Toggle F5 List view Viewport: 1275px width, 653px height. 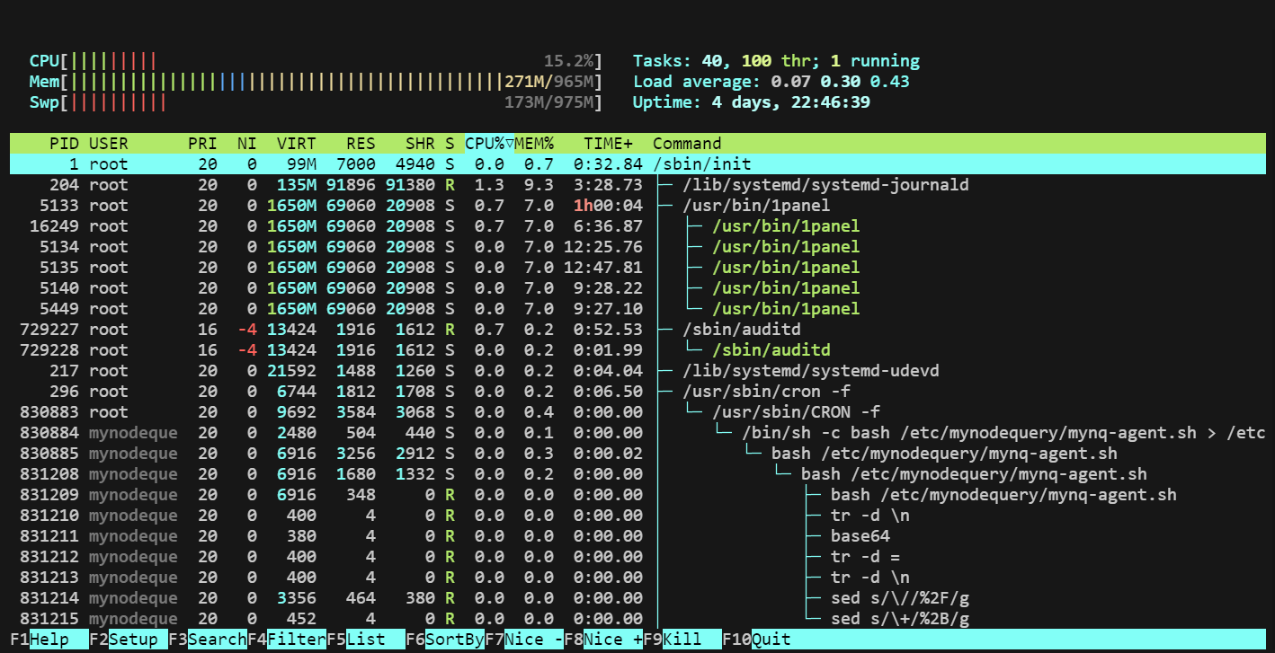(x=366, y=640)
